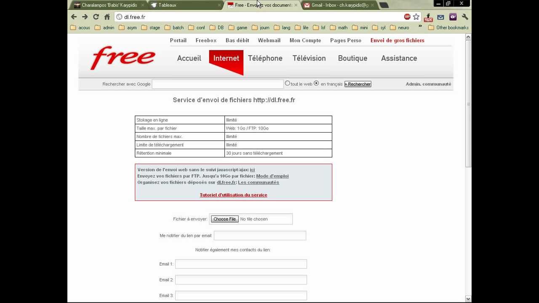
Task: Select the 'en français' radio button
Action: click(317, 83)
